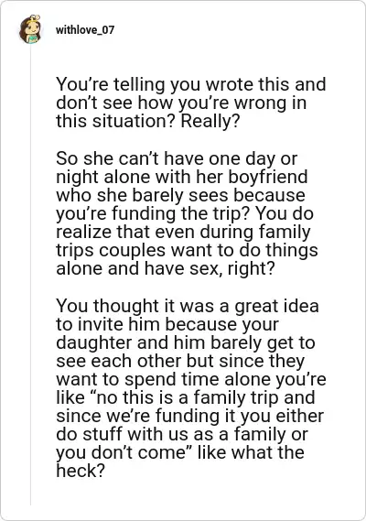This screenshot has width=366, height=521.
Task: Click the line "to invite him because your"
Action: pyautogui.click(x=167, y=324)
